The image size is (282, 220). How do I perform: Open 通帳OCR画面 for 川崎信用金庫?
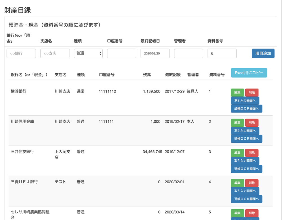point(246,139)
